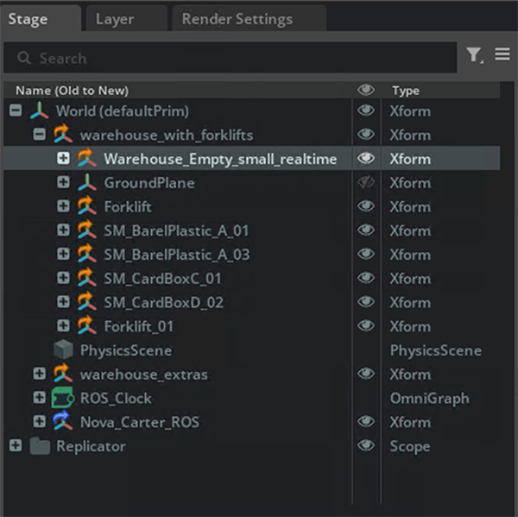
Task: Hide Forklift_01 using its eye icon
Action: coord(366,326)
